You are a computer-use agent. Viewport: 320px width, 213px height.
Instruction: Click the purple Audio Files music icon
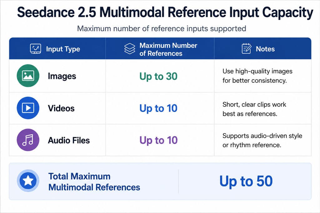tap(28, 140)
